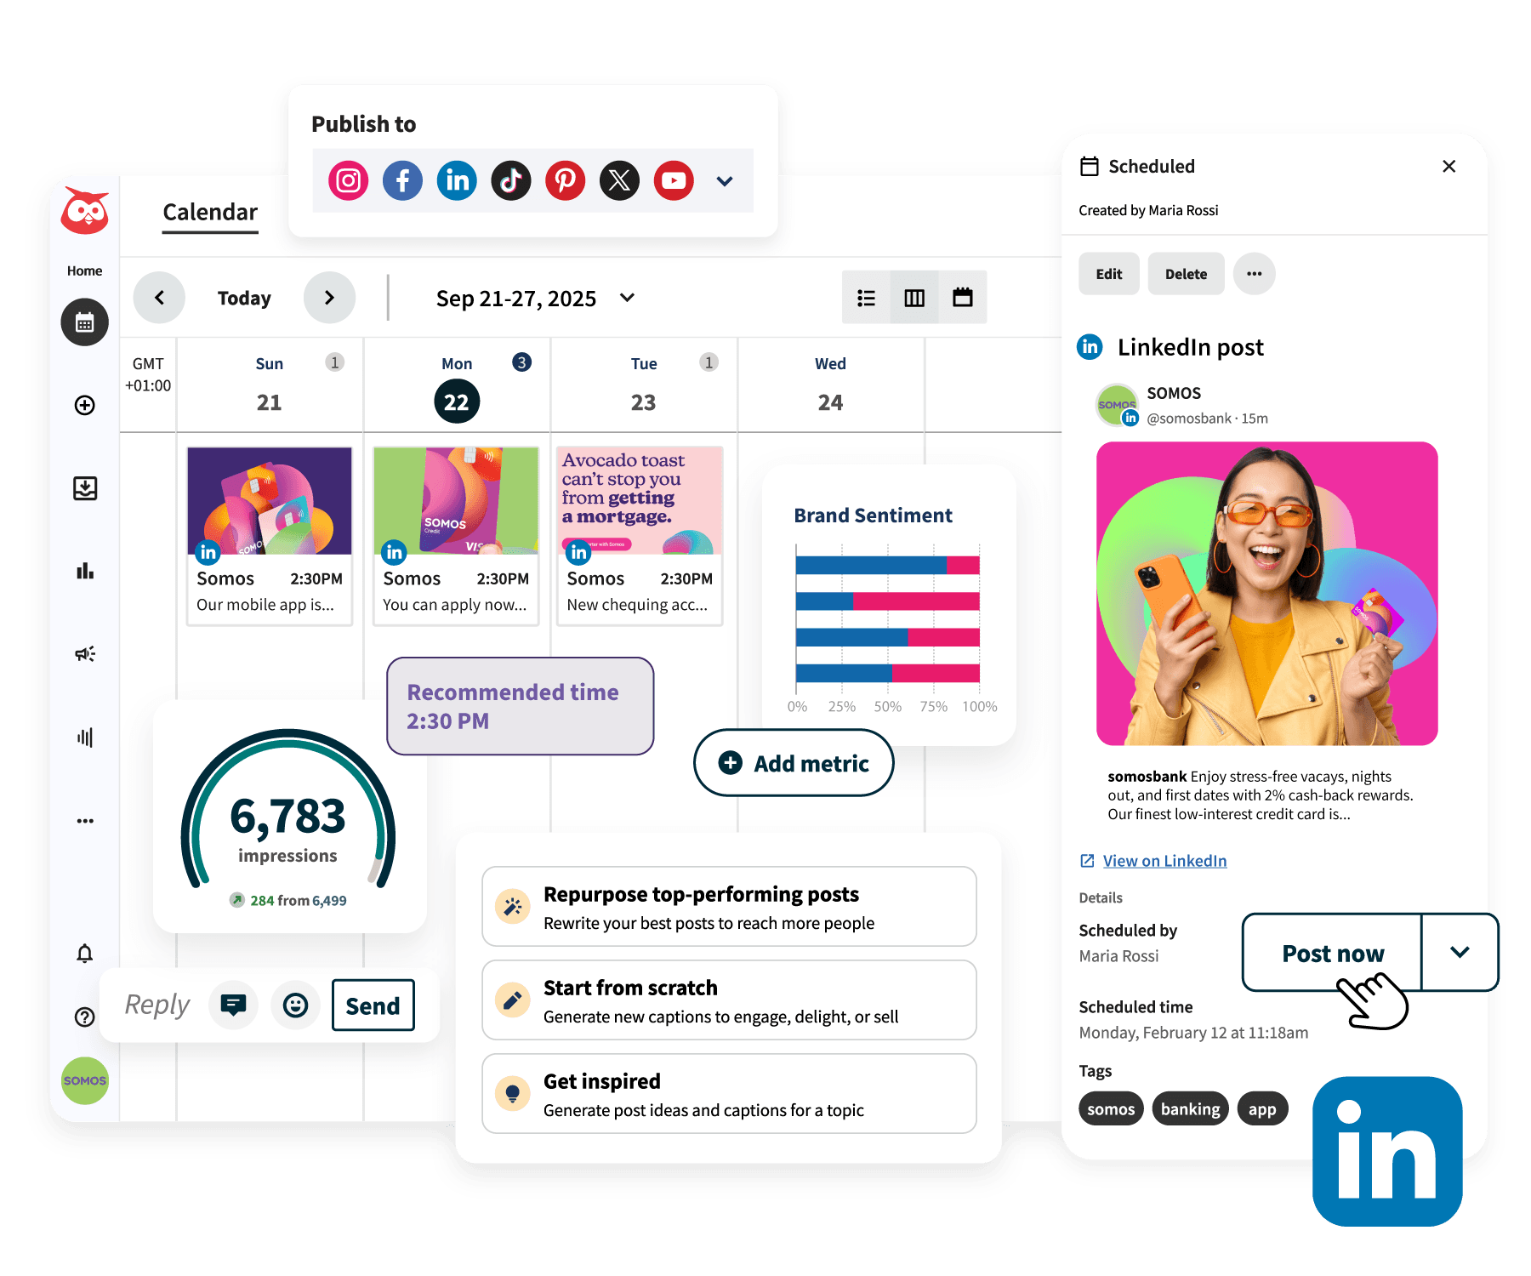1531x1276 pixels.
Task: Expand the Publish to networks dropdown
Action: point(725,181)
